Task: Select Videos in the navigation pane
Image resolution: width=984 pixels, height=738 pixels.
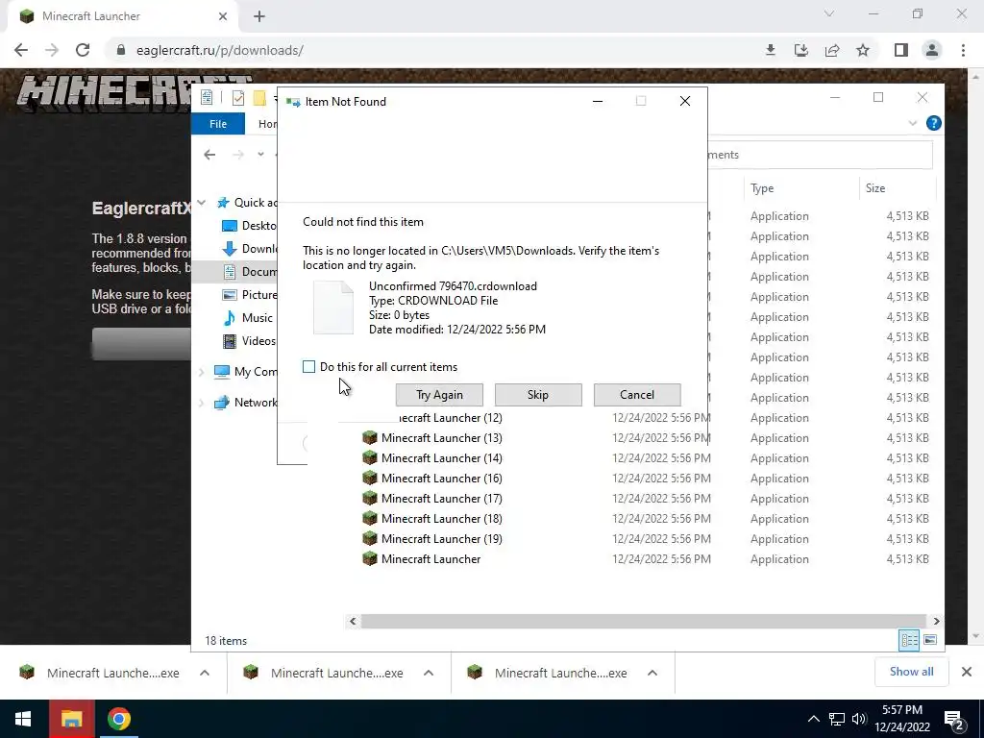Action: point(249,341)
